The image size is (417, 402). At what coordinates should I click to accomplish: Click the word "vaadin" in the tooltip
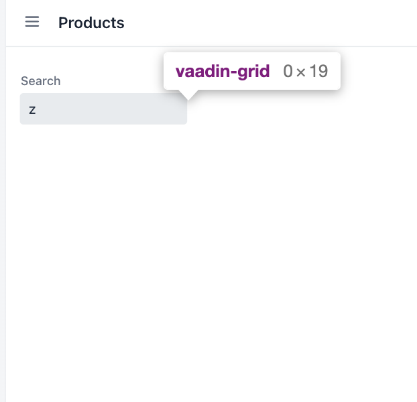(204, 71)
